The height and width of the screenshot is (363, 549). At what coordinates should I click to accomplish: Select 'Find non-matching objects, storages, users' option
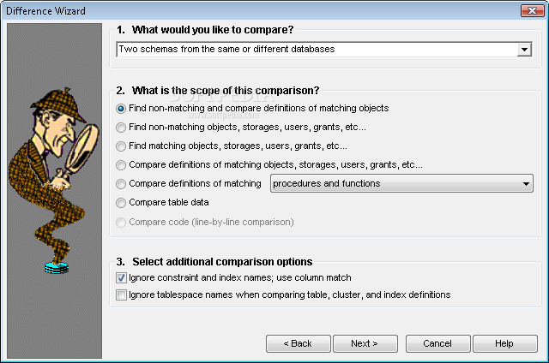[121, 128]
